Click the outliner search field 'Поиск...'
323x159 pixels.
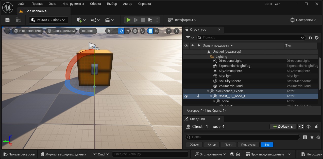coord(251,37)
